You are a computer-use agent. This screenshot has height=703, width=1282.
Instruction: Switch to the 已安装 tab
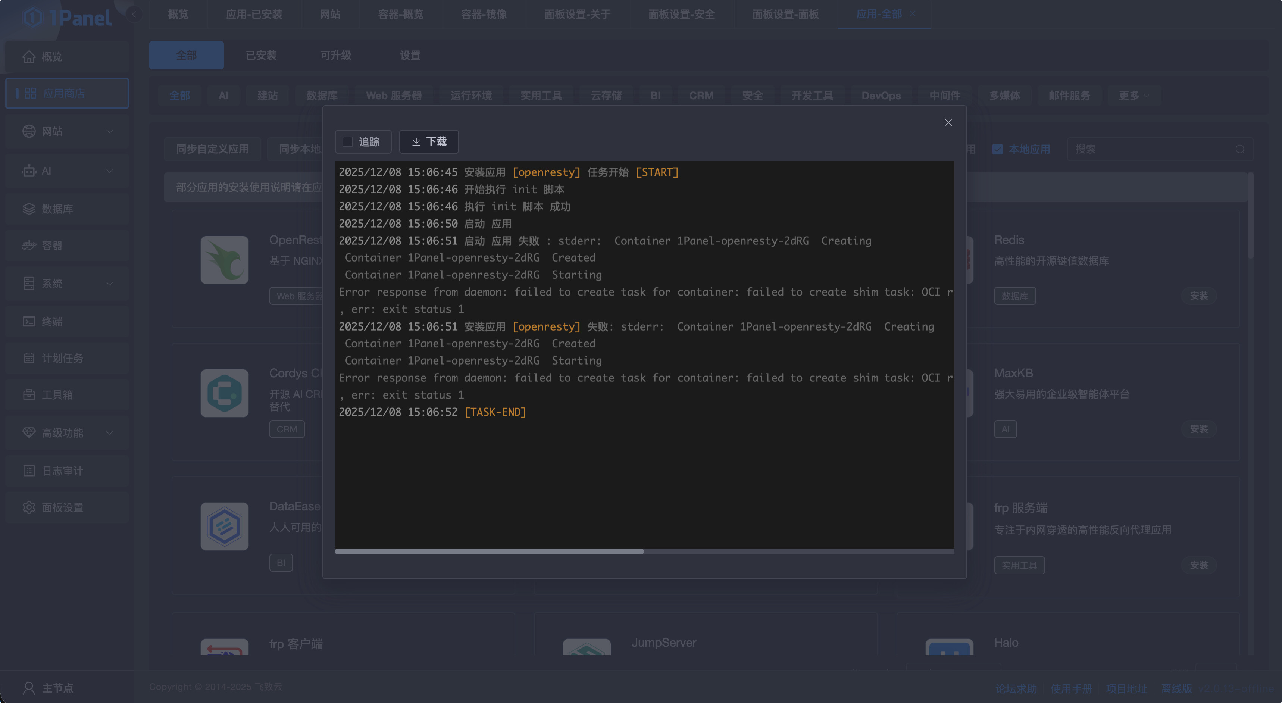261,55
